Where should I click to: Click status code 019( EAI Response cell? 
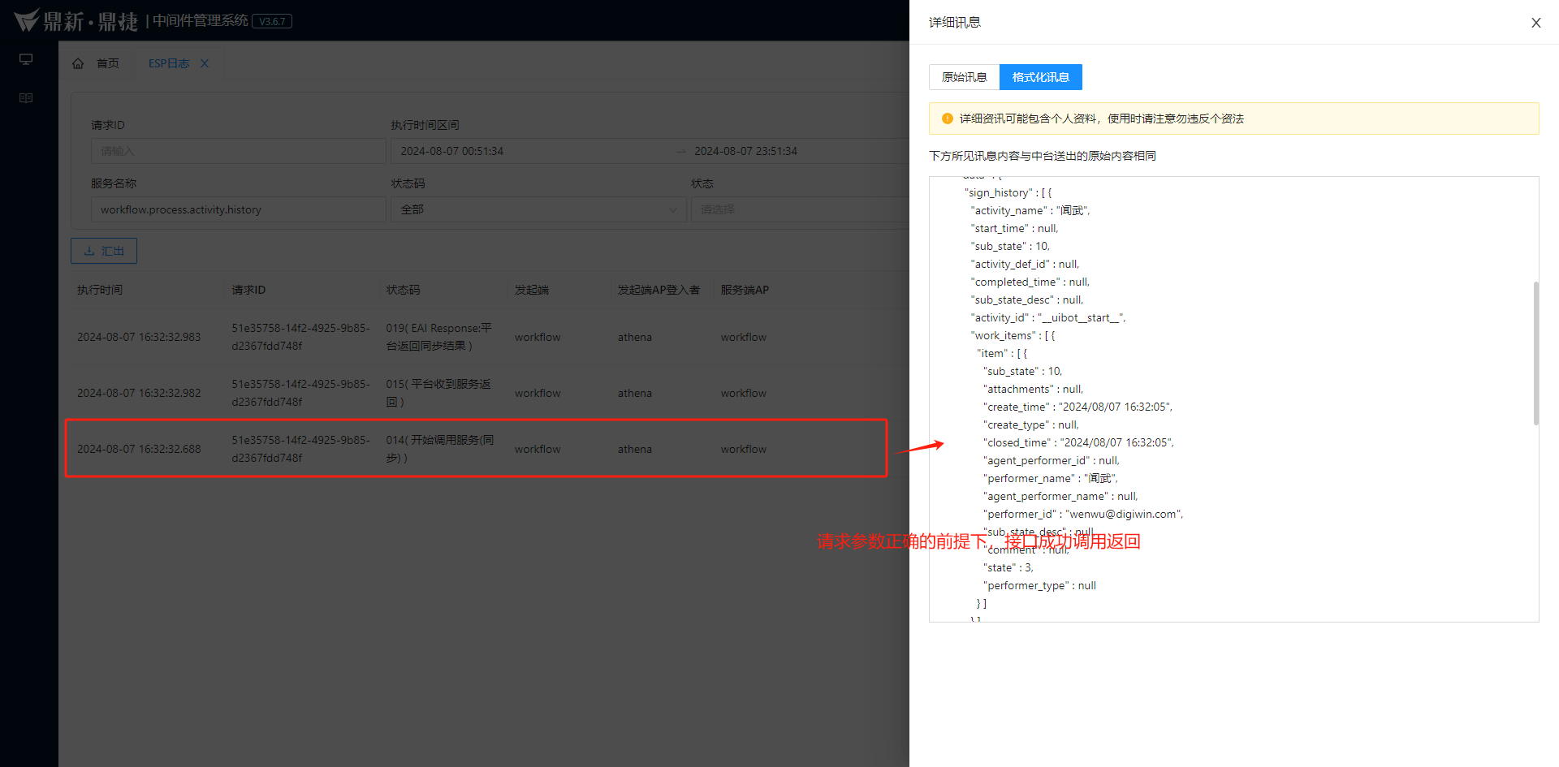439,337
